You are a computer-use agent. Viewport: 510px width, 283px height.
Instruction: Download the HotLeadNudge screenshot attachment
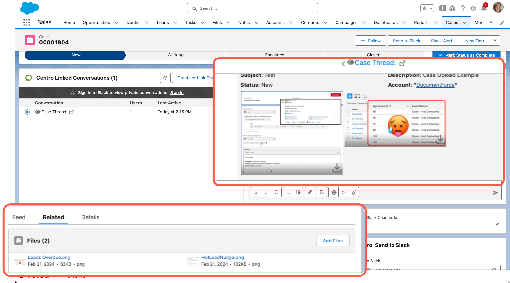(337, 168)
